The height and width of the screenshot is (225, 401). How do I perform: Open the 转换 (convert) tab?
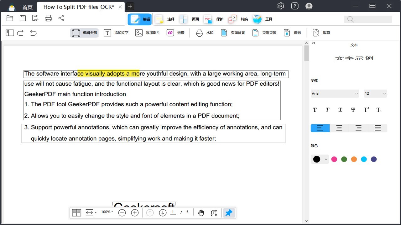pos(238,19)
